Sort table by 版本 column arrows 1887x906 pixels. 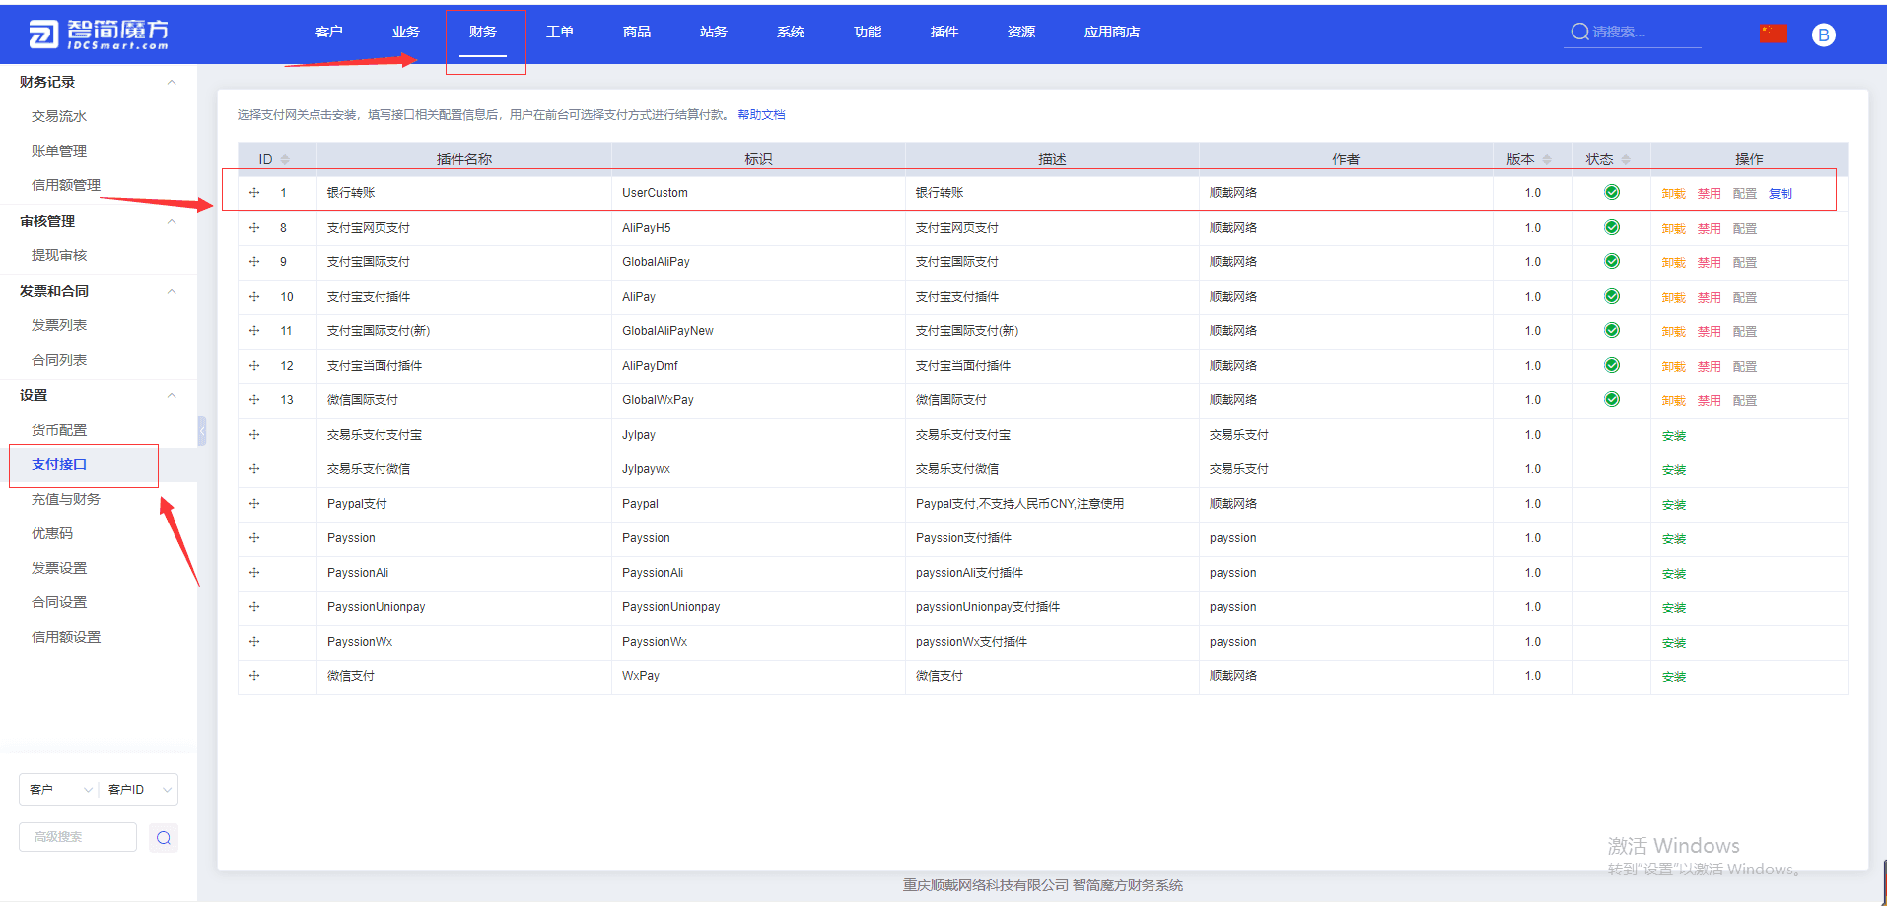(x=1547, y=159)
